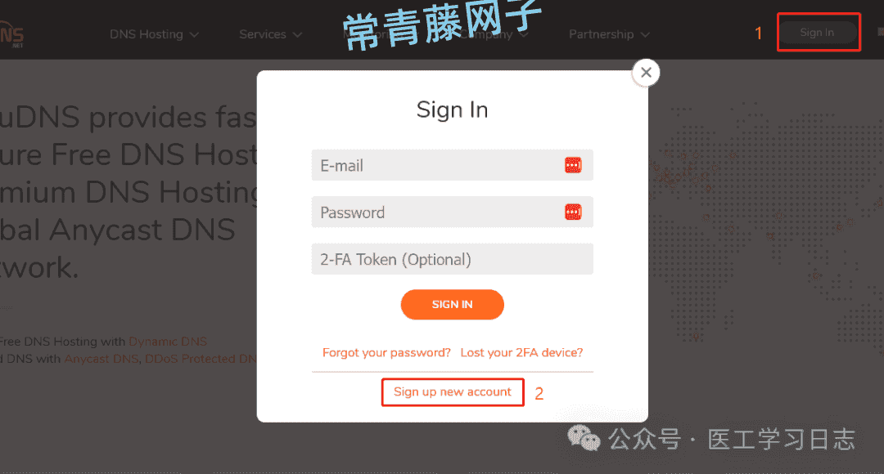
Task: Click the orange SIGN IN button
Action: [452, 305]
